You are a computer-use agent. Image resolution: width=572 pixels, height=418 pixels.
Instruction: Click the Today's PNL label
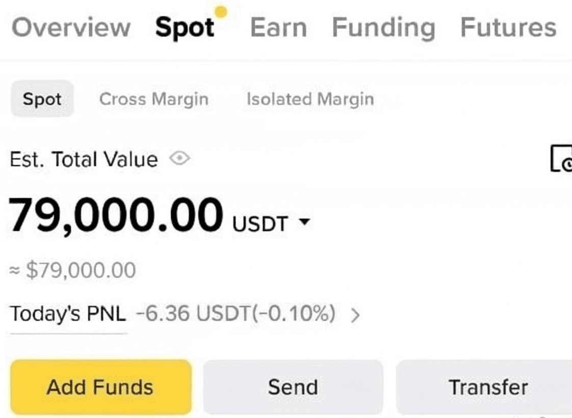click(x=68, y=313)
